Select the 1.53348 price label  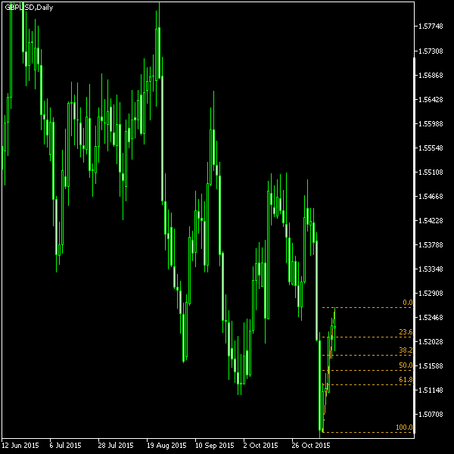click(x=431, y=269)
